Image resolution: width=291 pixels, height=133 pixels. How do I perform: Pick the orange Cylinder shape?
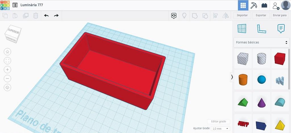click(x=243, y=79)
